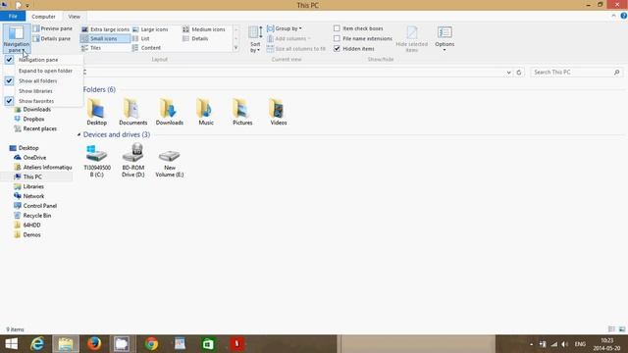
Task: Open the Videos folder
Action: click(x=279, y=112)
